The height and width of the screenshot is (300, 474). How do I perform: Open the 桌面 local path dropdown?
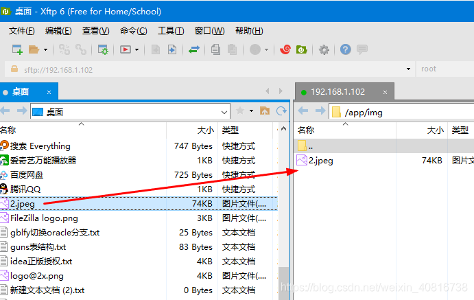tap(224, 112)
